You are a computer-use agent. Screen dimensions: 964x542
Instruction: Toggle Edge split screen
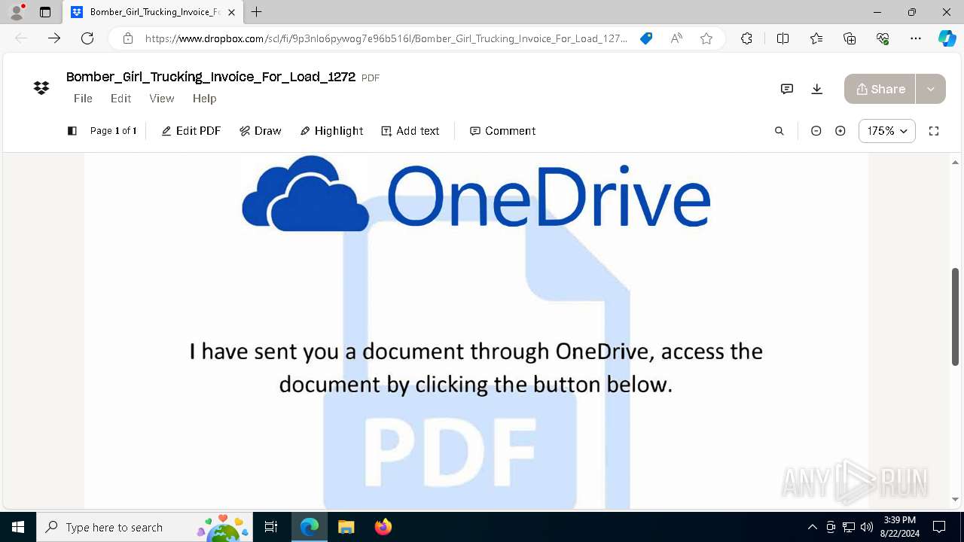tap(782, 38)
